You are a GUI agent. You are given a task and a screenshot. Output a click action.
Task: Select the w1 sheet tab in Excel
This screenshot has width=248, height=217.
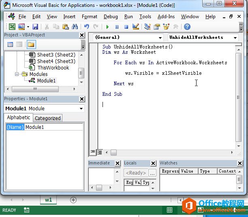click(x=48, y=200)
